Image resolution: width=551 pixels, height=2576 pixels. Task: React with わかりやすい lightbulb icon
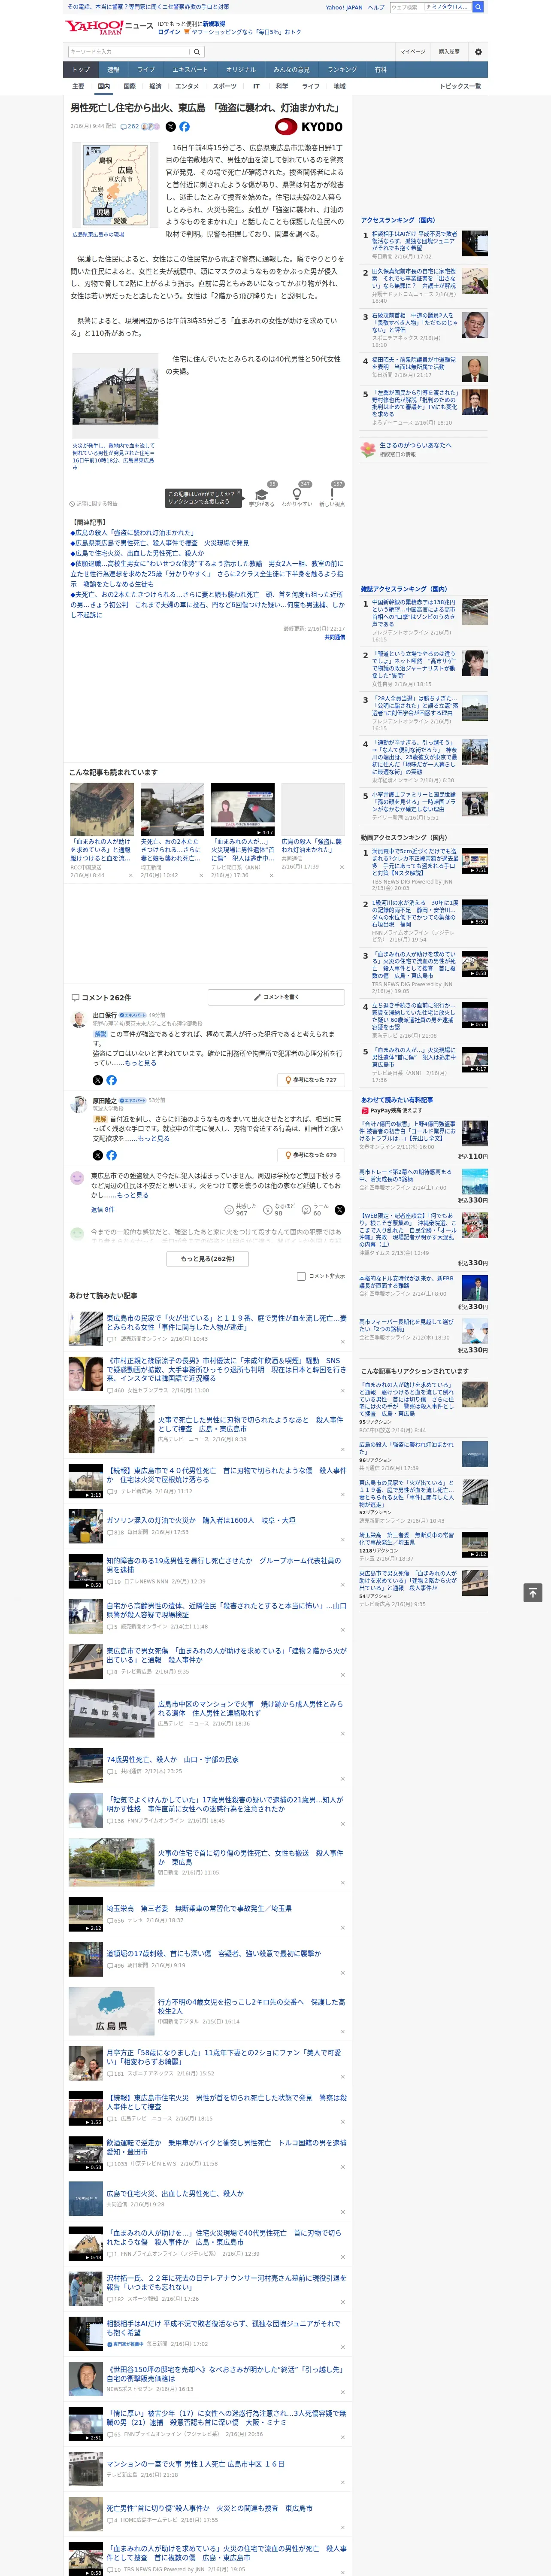point(297,494)
